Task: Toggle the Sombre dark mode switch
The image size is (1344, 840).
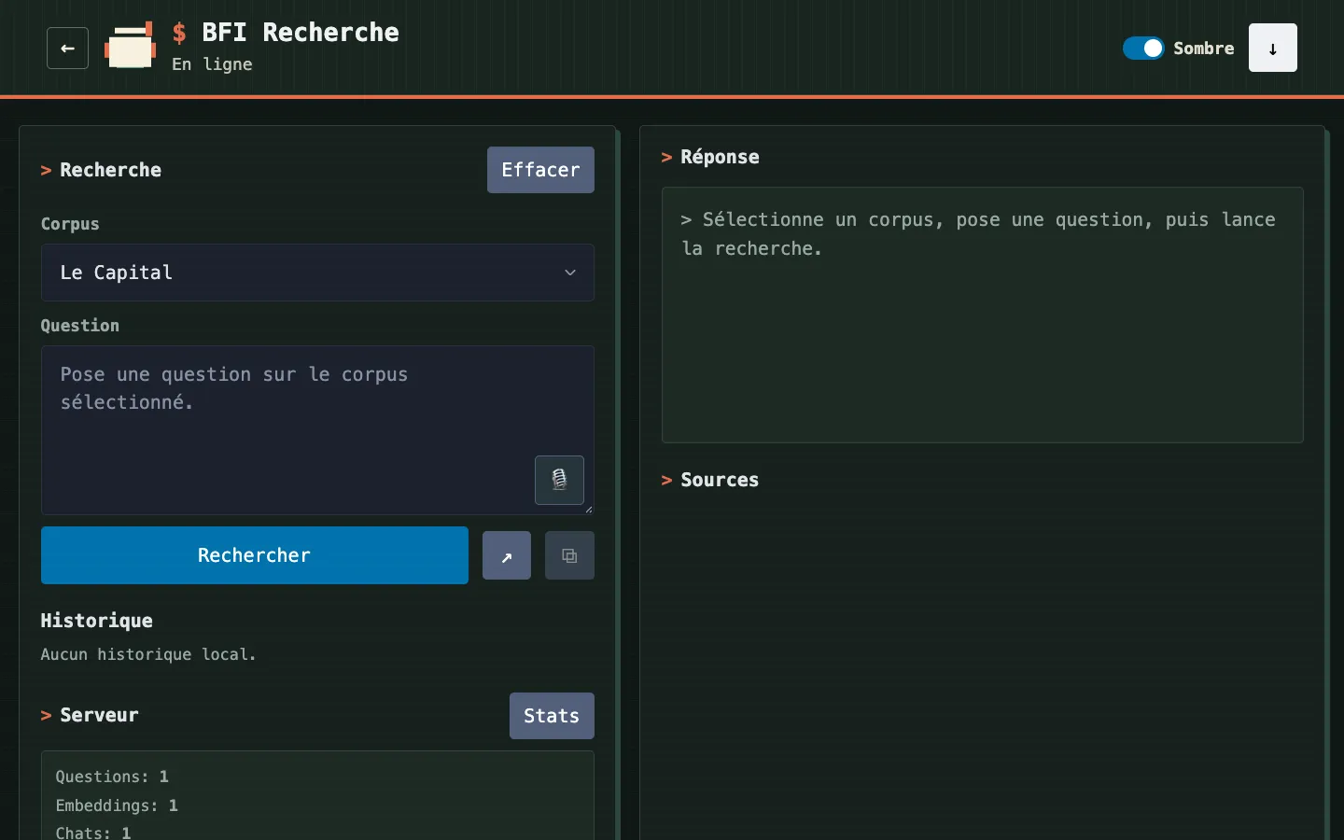Action: (x=1143, y=48)
